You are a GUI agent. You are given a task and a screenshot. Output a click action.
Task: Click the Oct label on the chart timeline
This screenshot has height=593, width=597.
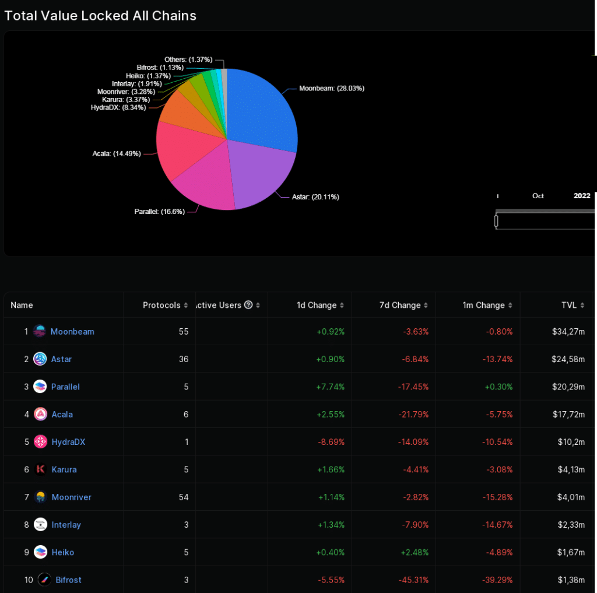click(538, 196)
